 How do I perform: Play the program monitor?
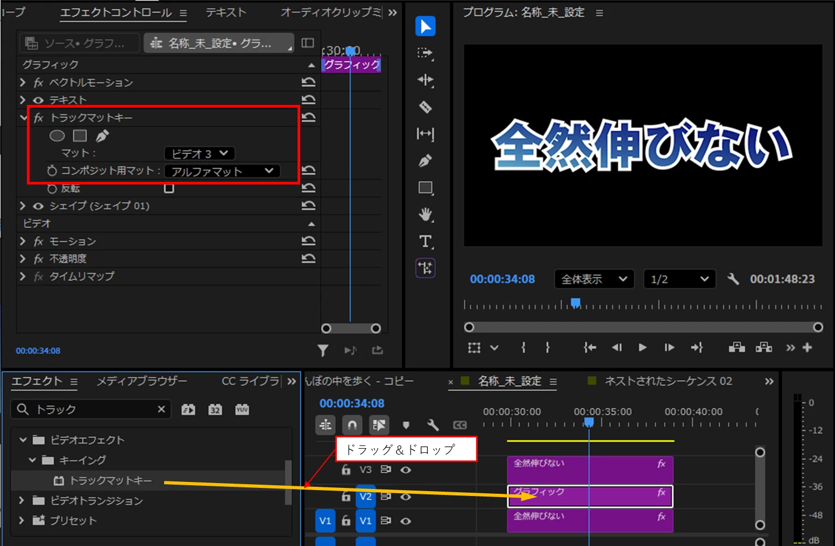pos(642,348)
